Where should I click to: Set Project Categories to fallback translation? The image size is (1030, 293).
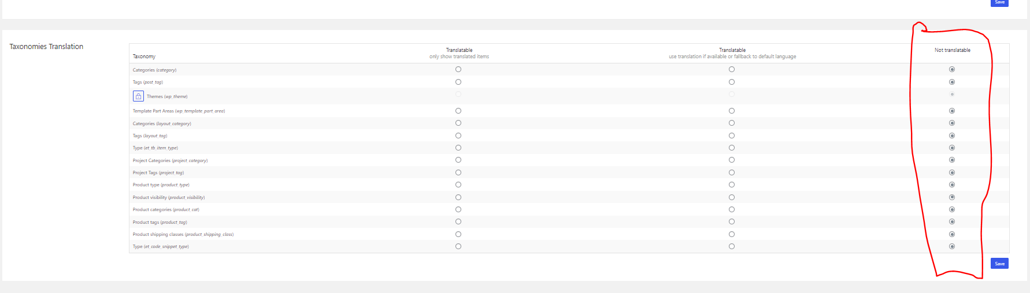732,160
